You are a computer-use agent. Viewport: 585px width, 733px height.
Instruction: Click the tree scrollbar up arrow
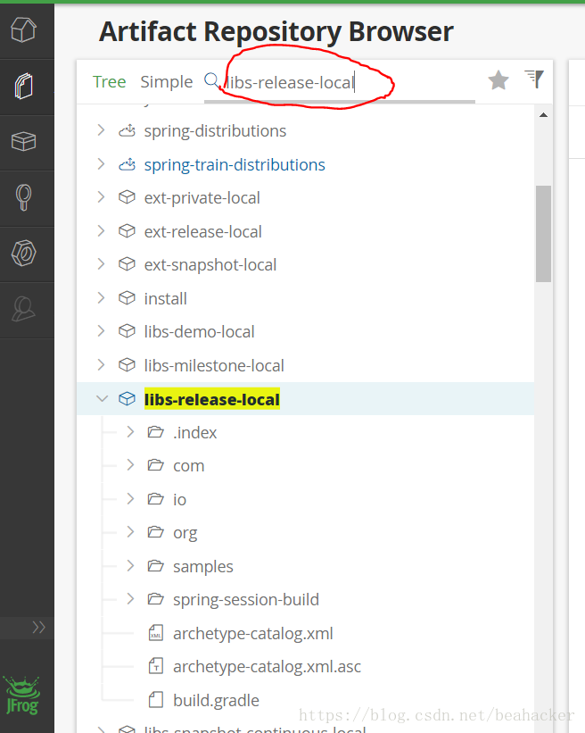pyautogui.click(x=543, y=114)
